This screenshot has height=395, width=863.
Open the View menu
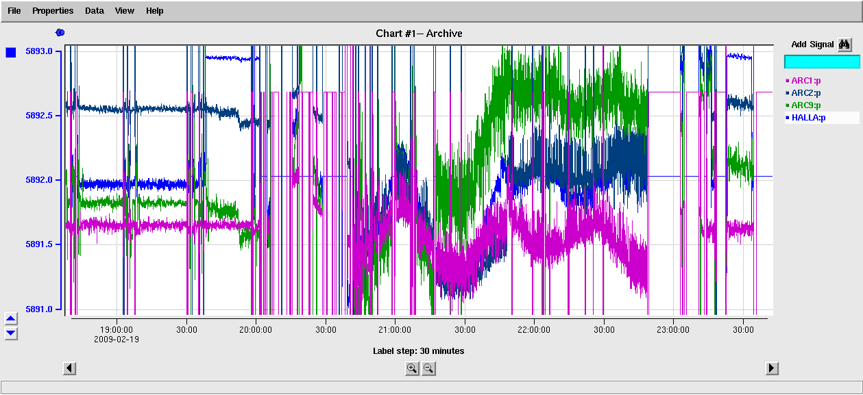coord(125,11)
